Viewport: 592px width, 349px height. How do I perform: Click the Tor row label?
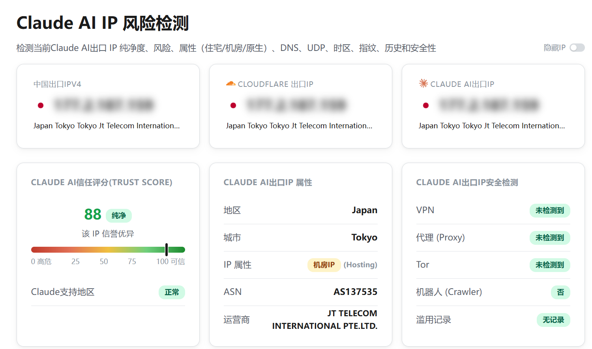coord(423,265)
